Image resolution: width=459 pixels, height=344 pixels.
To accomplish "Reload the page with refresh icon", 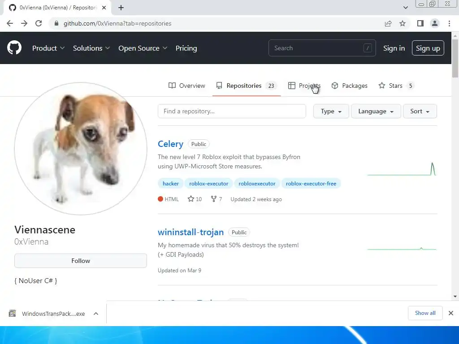I will [39, 23].
